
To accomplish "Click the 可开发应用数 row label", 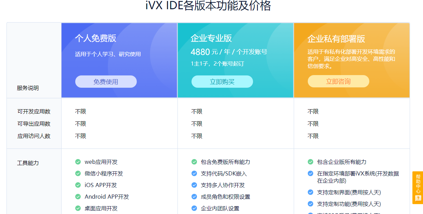I will [34, 112].
